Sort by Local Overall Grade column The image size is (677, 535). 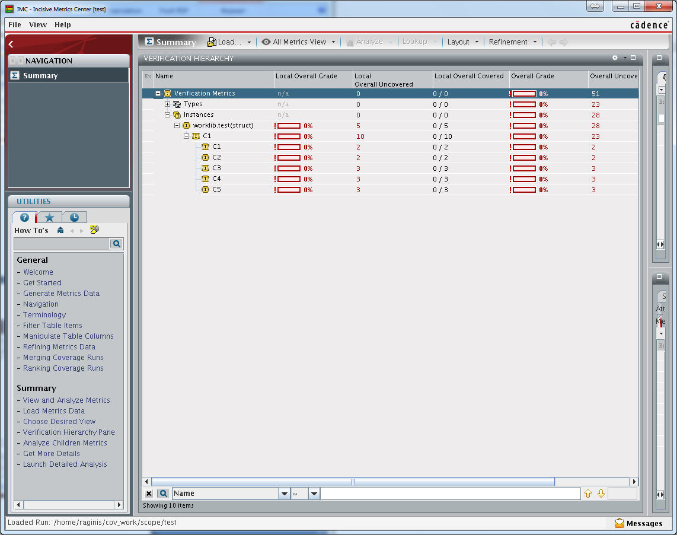point(313,79)
